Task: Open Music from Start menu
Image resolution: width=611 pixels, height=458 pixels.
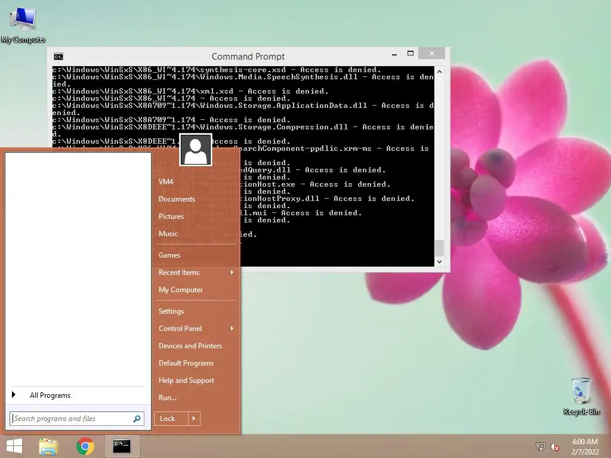Action: click(x=168, y=234)
